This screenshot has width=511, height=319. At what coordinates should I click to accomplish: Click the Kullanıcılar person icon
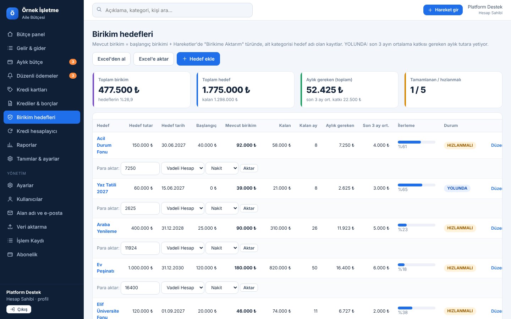coord(10,199)
